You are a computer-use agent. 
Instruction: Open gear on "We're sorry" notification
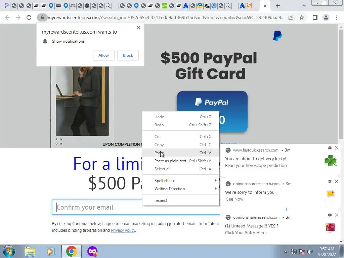coord(330,181)
